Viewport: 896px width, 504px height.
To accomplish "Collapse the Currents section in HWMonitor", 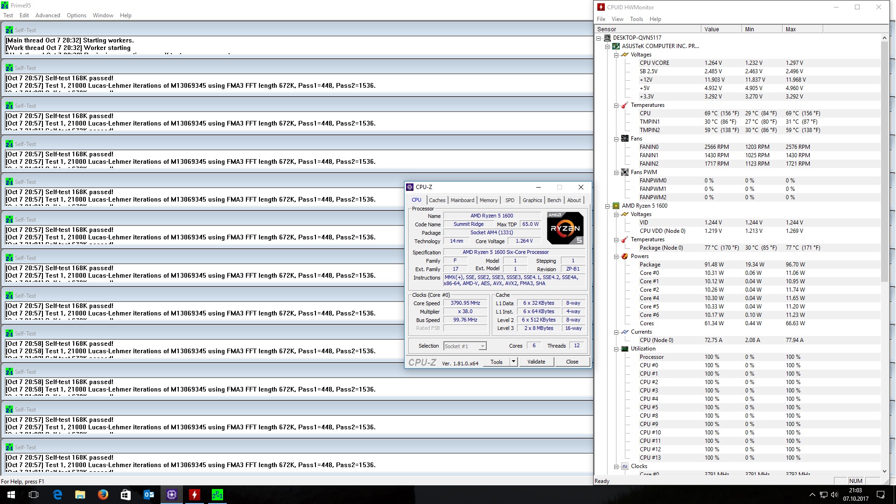I will click(616, 332).
